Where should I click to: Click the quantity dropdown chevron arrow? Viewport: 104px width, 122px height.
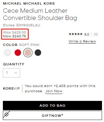click(x=16, y=73)
